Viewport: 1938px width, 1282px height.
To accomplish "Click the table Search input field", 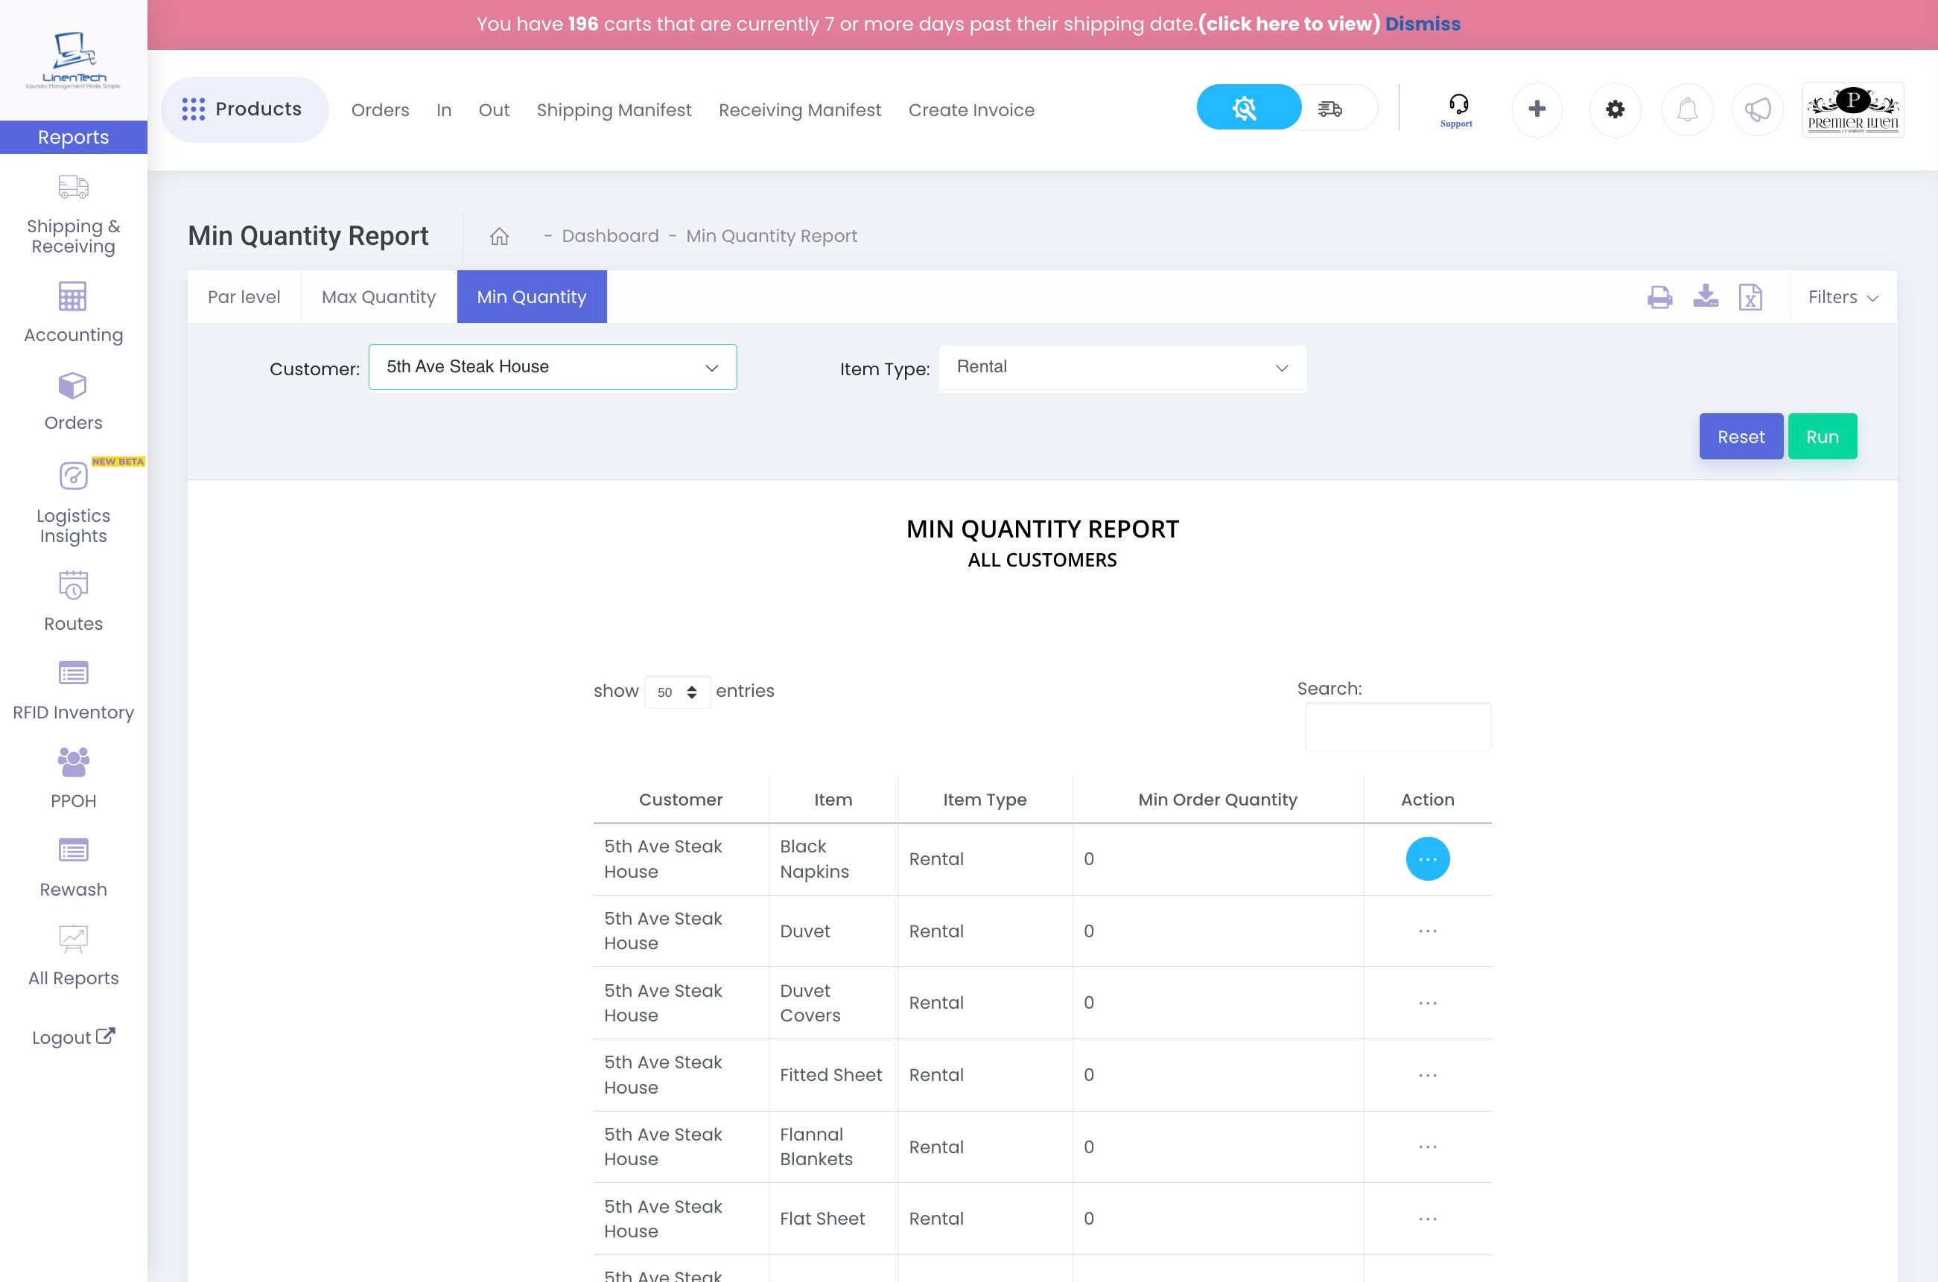I will tap(1397, 727).
